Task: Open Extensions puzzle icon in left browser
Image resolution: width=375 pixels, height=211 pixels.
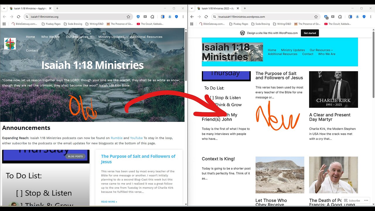Action: [x=152, y=17]
